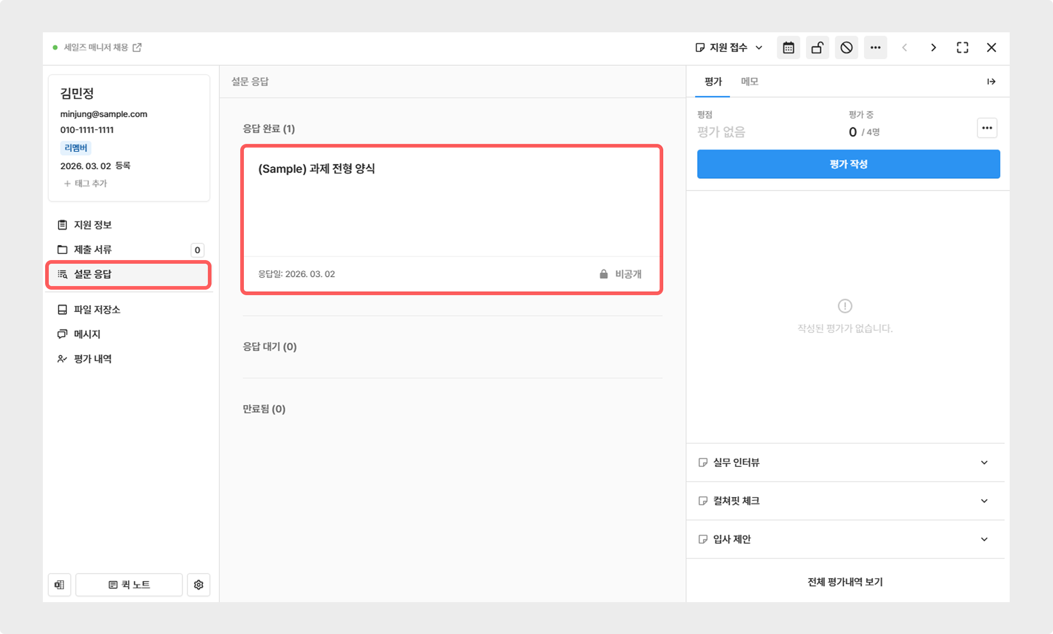Switch to the 메모 tab
The image size is (1053, 634).
(x=749, y=82)
